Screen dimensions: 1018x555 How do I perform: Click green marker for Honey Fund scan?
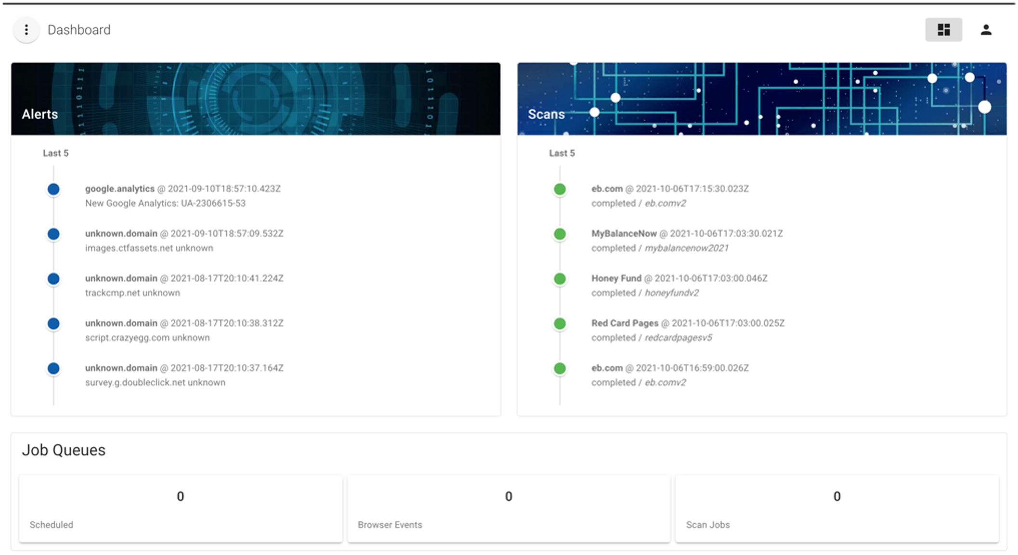click(x=560, y=278)
